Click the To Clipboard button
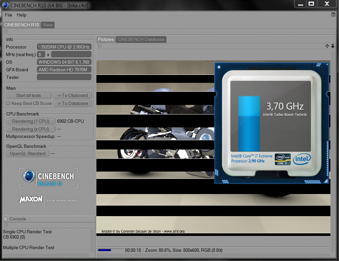The height and width of the screenshot is (261, 339). (x=73, y=95)
